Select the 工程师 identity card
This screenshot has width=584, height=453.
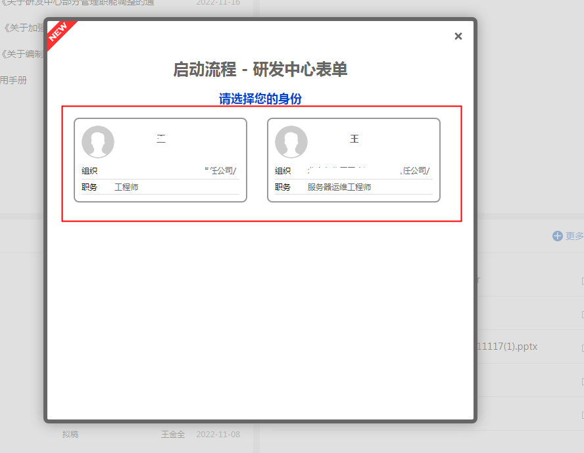coord(160,159)
